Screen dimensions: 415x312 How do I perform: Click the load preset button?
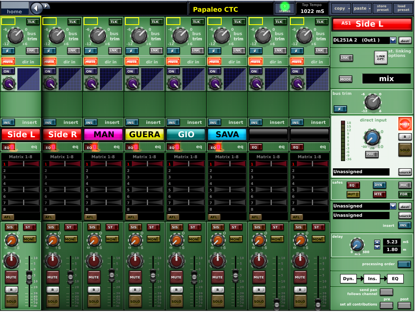(x=403, y=8)
